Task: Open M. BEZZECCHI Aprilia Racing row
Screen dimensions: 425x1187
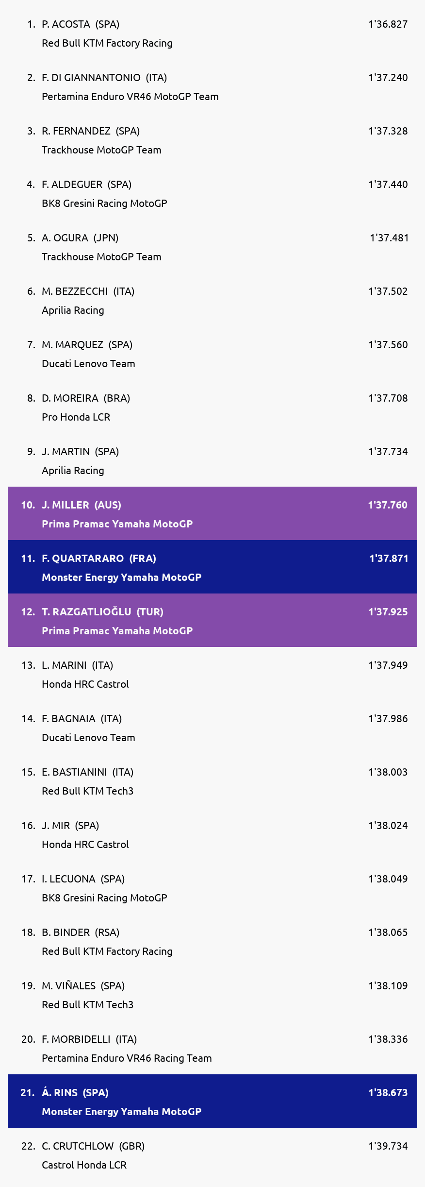Action: tap(212, 300)
